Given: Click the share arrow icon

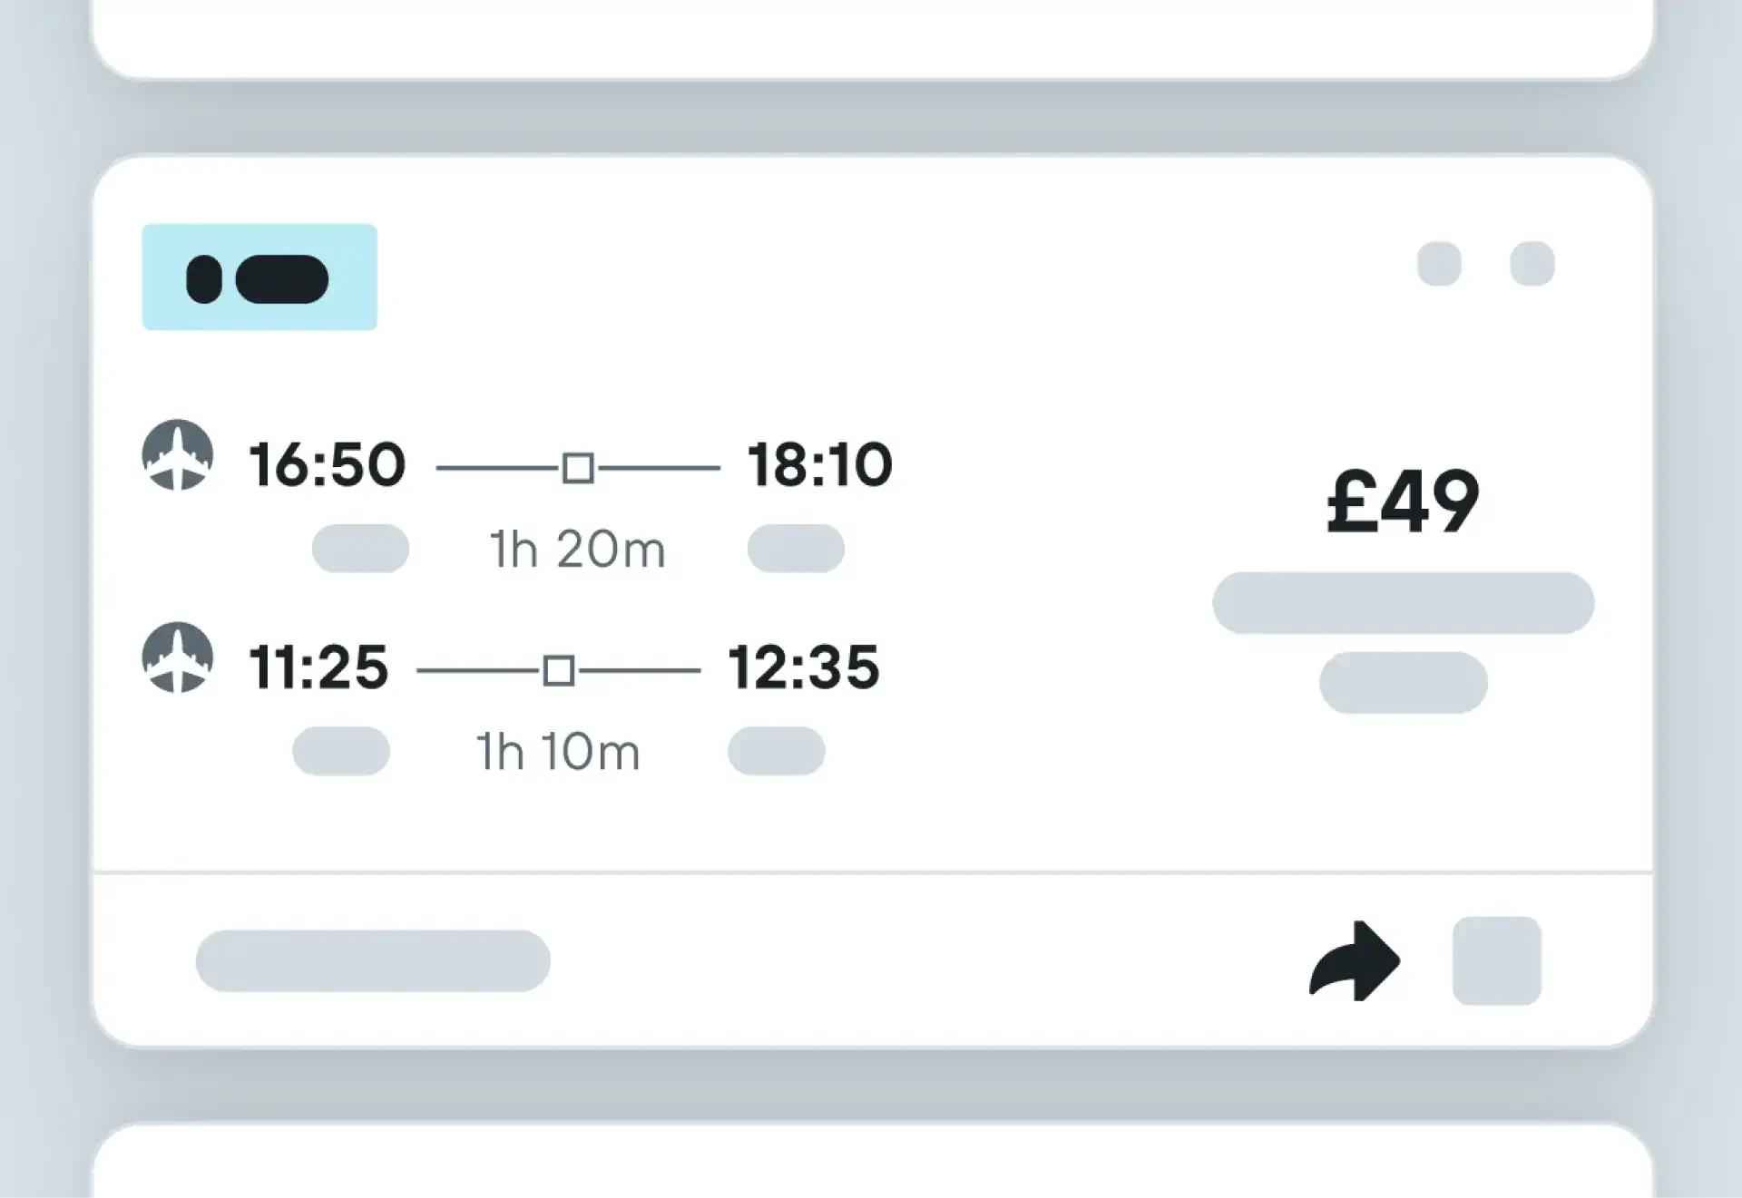Looking at the screenshot, I should pos(1355,961).
